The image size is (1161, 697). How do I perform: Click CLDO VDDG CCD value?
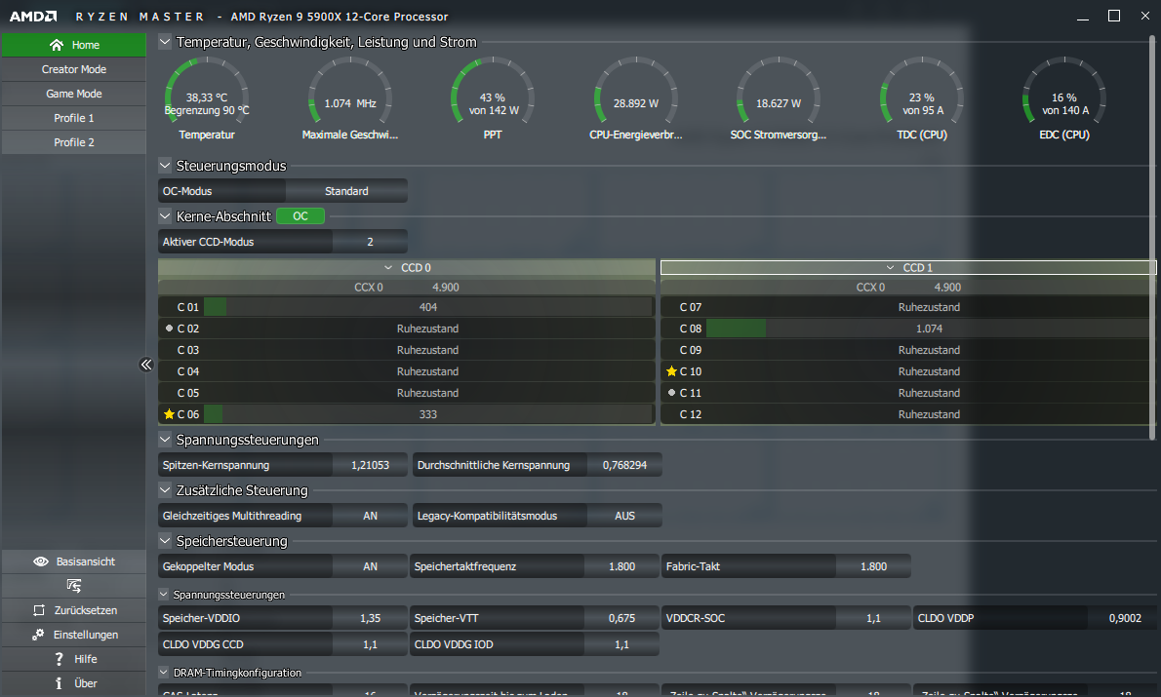coord(370,644)
